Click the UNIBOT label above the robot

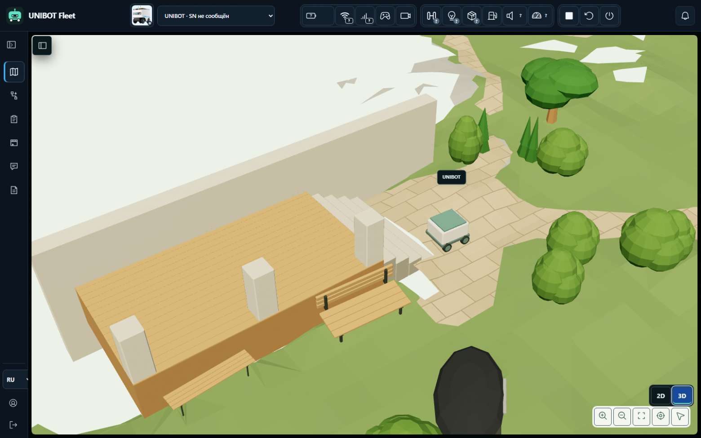coord(452,177)
